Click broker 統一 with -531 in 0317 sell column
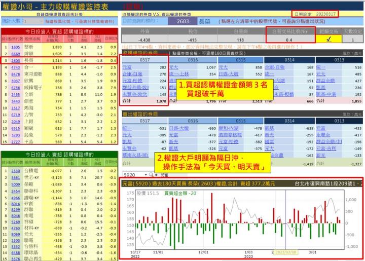 click(x=127, y=128)
